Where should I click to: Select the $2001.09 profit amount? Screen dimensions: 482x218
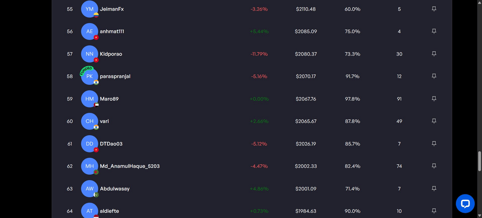click(306, 189)
